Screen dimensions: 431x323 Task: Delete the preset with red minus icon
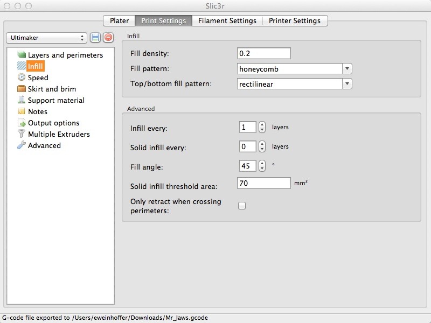(108, 37)
